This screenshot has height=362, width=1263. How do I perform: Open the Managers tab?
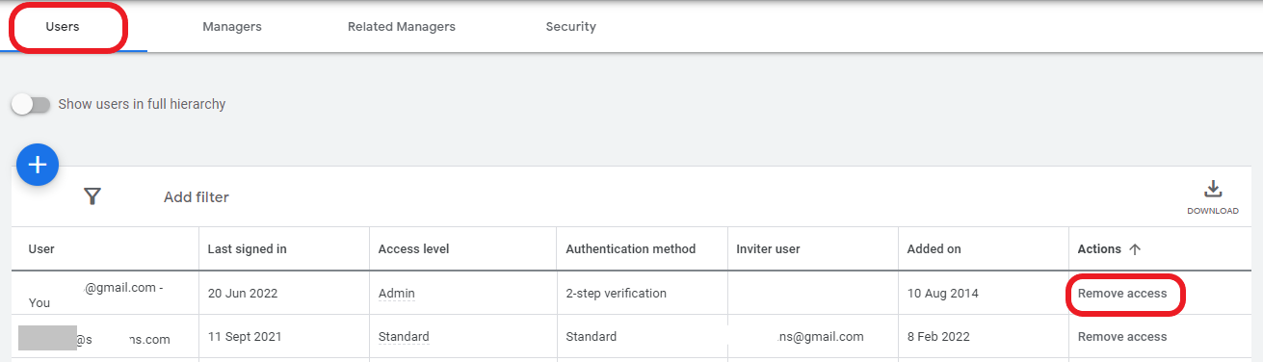coord(232,27)
